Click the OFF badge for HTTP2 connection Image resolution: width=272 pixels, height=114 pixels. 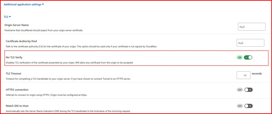[x=240, y=90]
